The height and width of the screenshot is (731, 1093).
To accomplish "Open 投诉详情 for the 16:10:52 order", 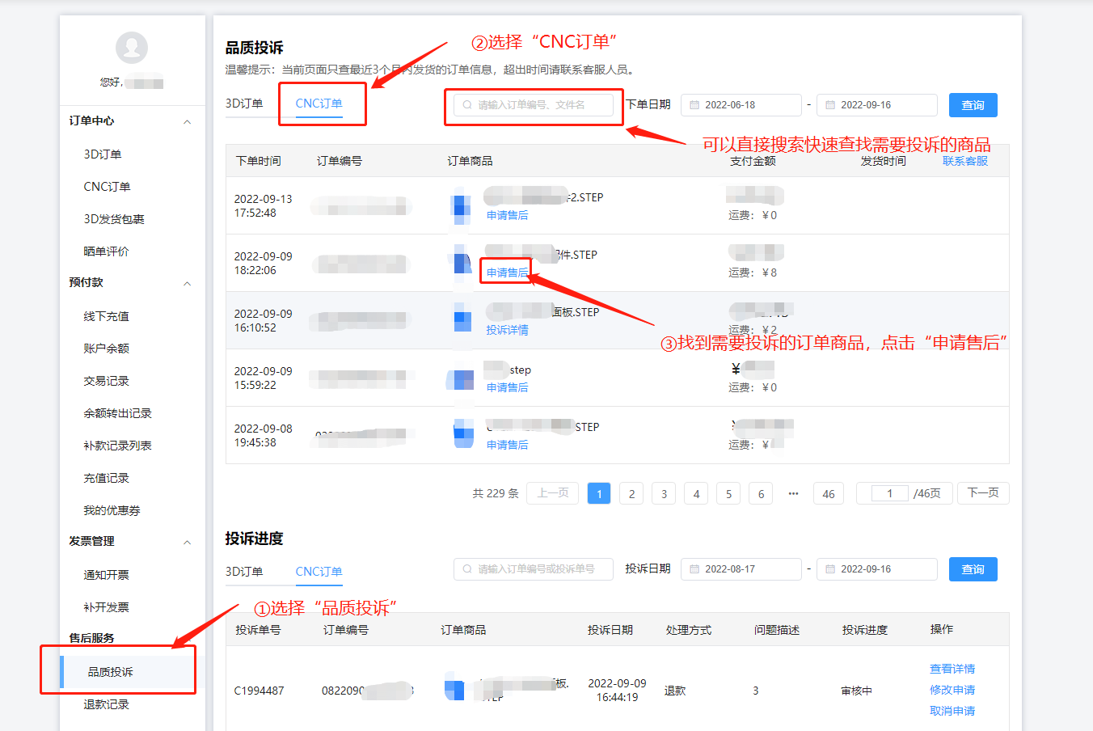I will (x=507, y=330).
